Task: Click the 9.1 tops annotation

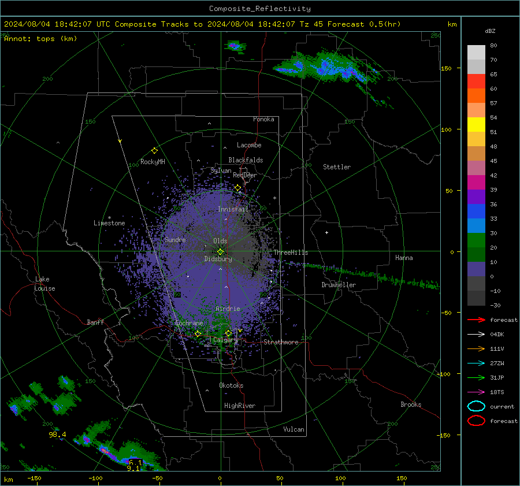Action: [x=133, y=468]
